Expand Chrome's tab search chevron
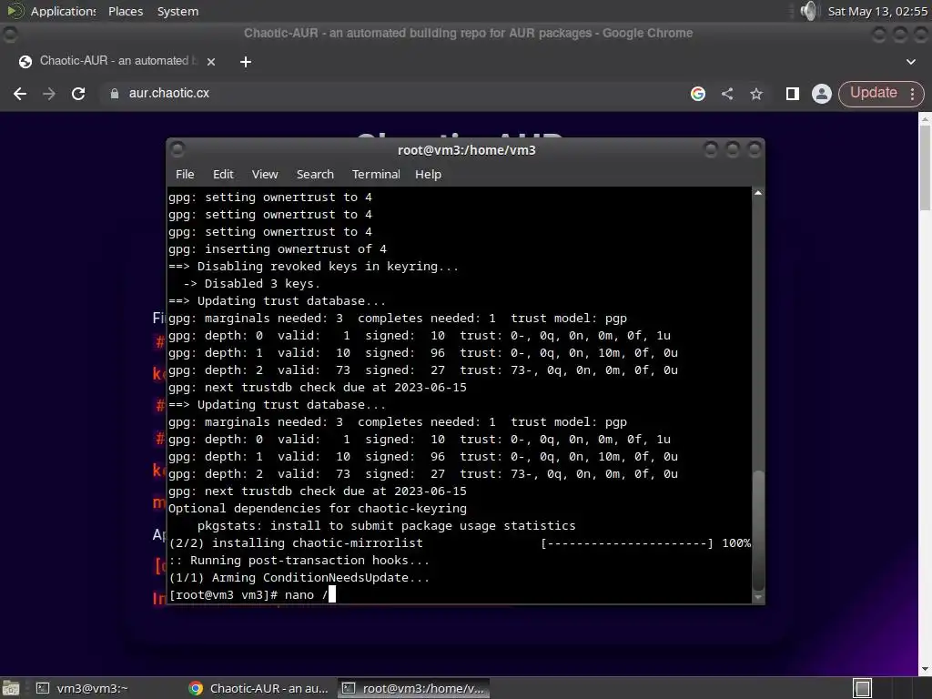Image resolution: width=932 pixels, height=699 pixels. tap(910, 61)
